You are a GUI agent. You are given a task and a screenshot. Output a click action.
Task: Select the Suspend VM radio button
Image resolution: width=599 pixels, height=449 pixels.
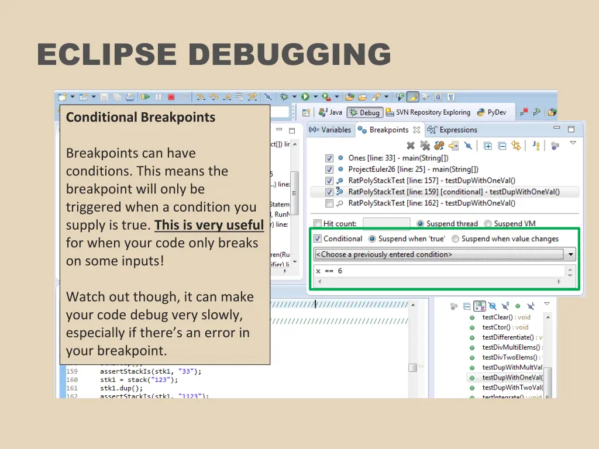coord(487,223)
